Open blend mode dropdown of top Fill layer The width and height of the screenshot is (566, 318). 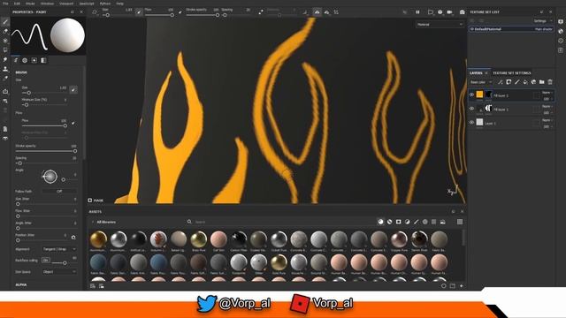(547, 93)
